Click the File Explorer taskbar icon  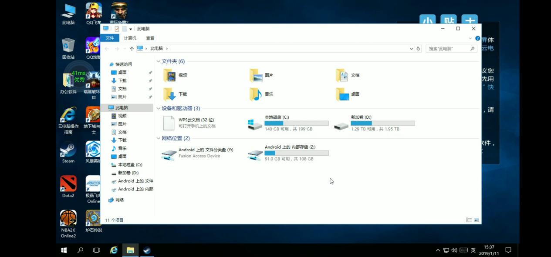[x=130, y=250]
